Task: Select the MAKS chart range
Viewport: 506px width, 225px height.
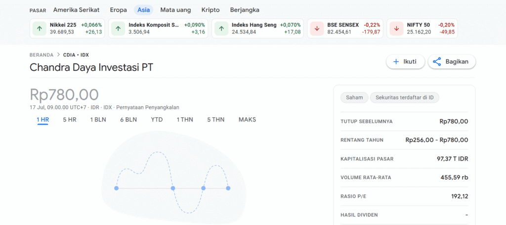Action: click(247, 120)
